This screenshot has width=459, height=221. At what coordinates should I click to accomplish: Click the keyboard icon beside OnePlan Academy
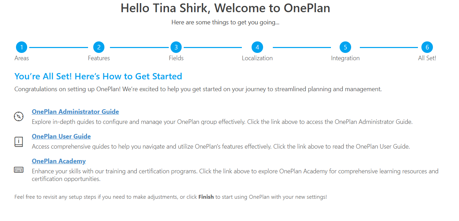point(19,169)
